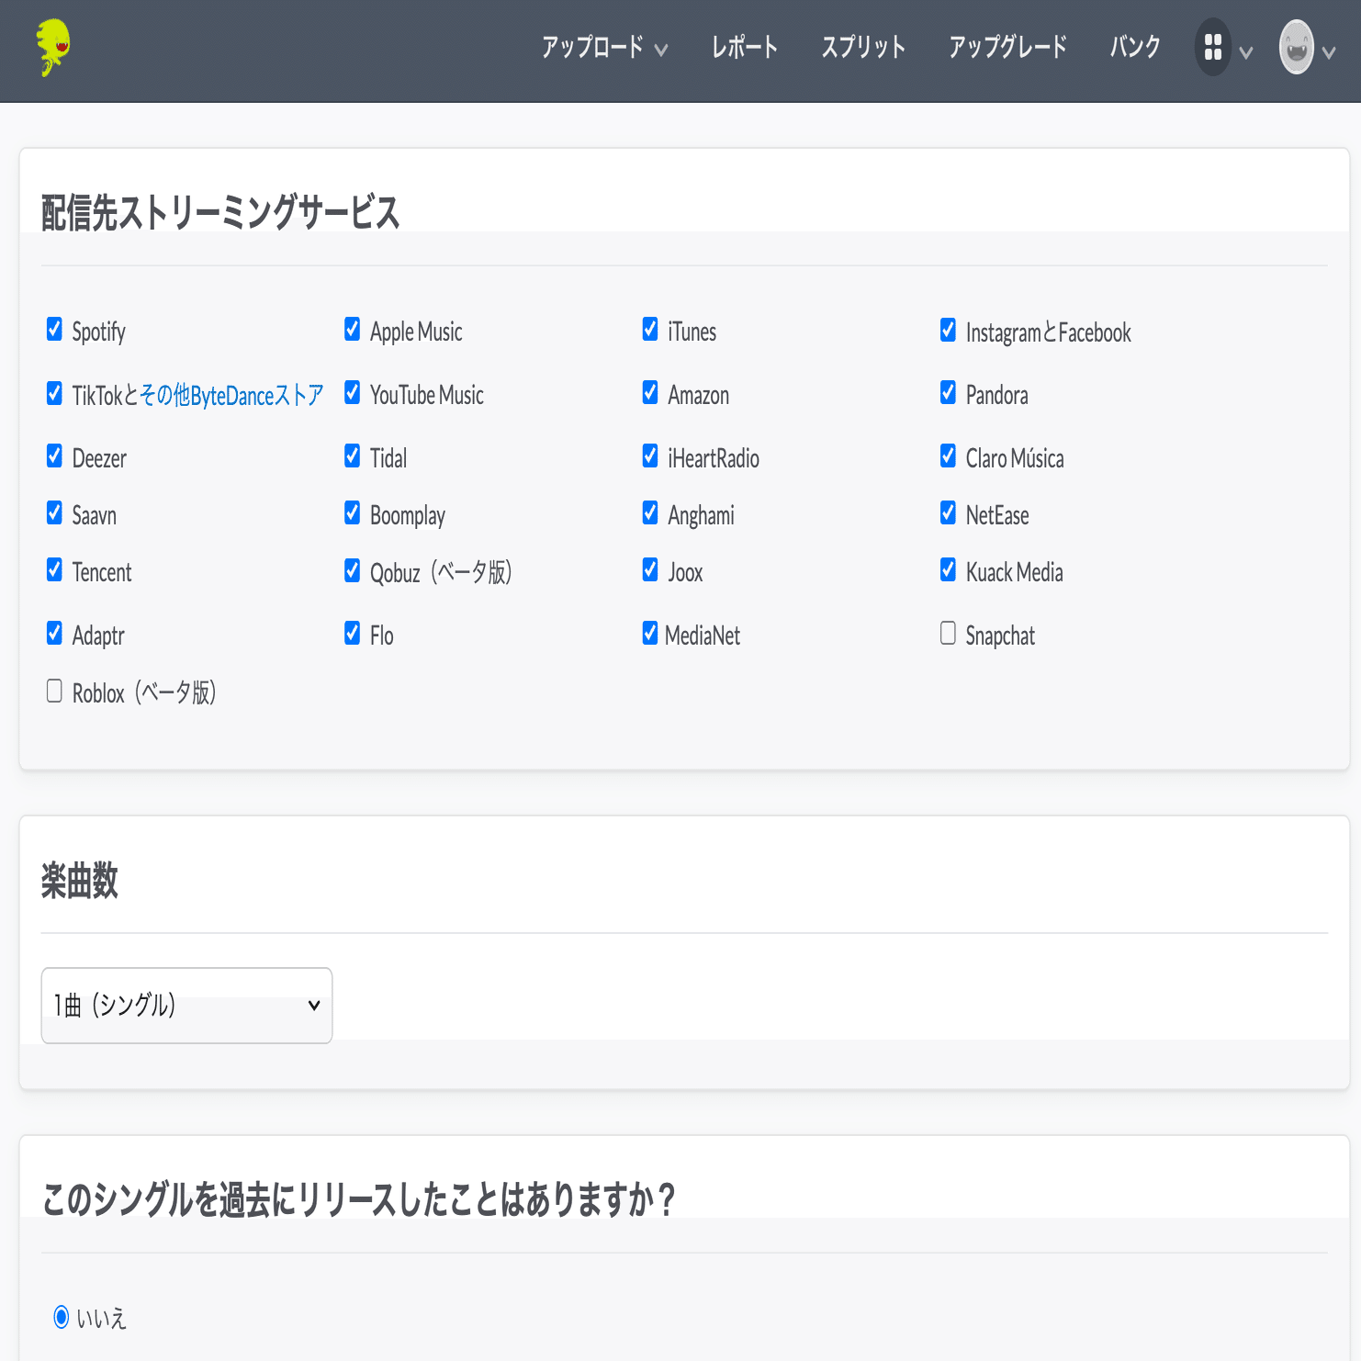Open the レポート menu item

[745, 47]
